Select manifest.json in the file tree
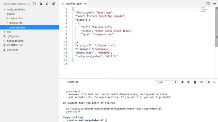The image size is (218, 122). click(x=29, y=27)
